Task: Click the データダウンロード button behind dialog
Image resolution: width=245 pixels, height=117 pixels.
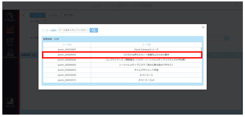Action: [x=227, y=55]
